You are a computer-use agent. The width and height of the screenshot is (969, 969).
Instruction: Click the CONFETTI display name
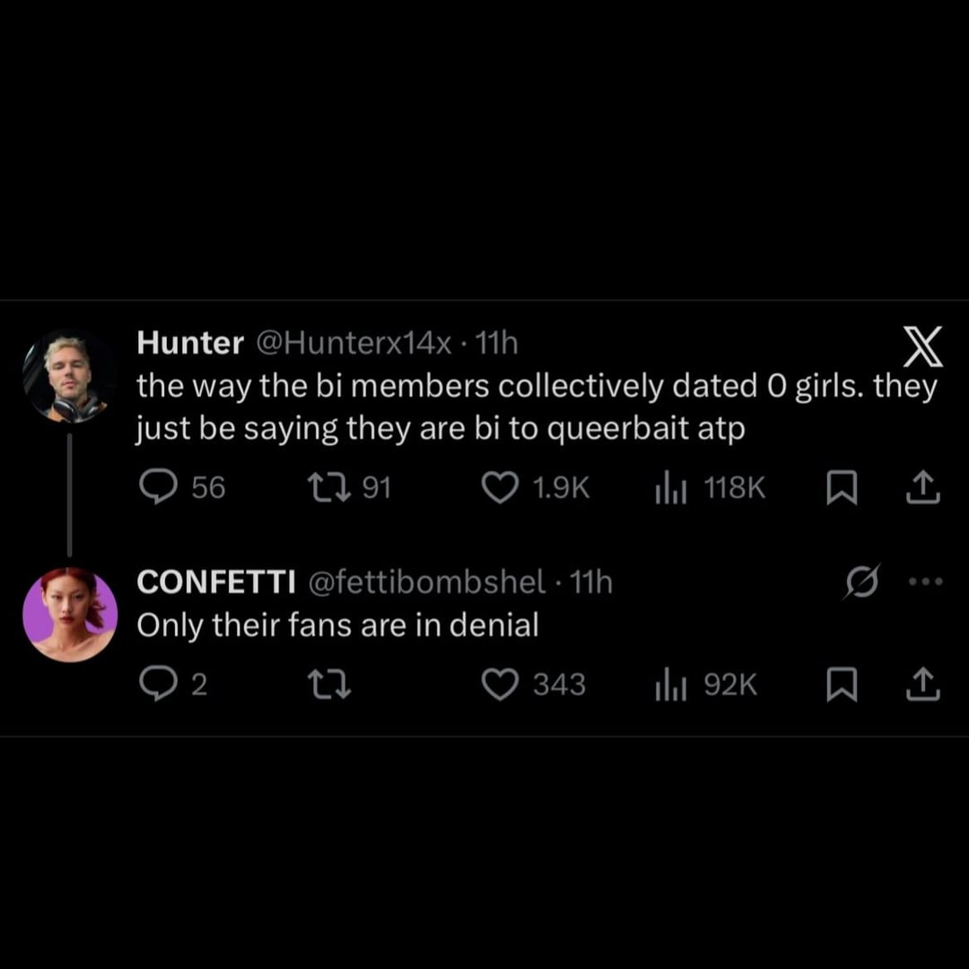click(x=216, y=583)
